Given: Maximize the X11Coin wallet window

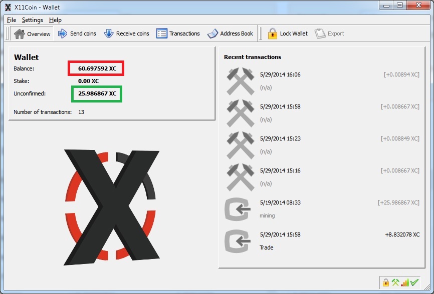Looking at the screenshot, I should (400, 5).
